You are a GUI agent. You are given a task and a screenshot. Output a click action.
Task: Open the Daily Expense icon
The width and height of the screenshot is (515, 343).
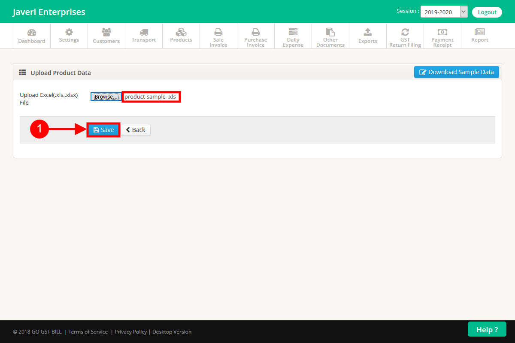tap(293, 32)
